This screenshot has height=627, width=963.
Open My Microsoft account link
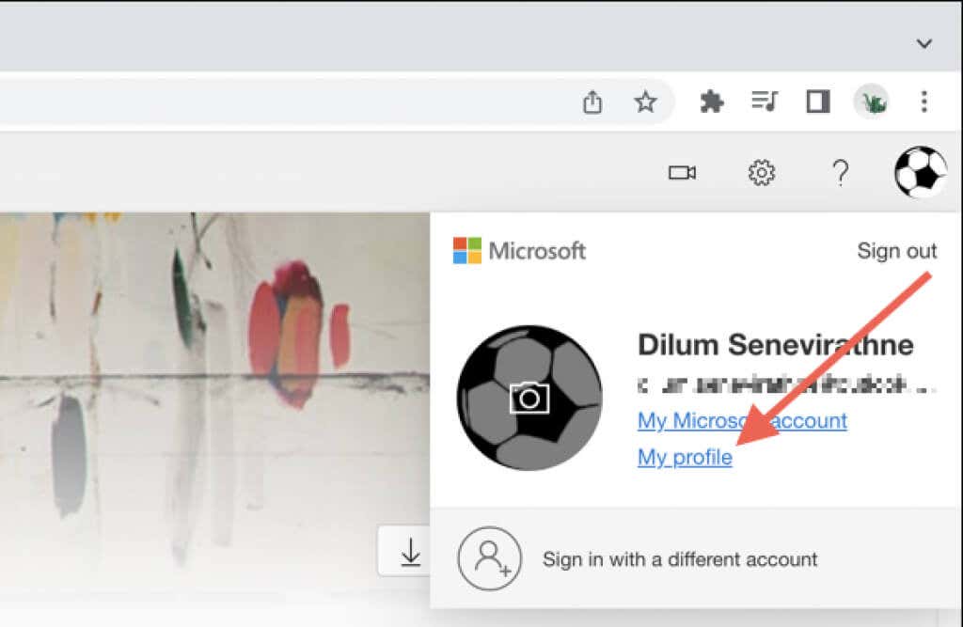coord(742,420)
